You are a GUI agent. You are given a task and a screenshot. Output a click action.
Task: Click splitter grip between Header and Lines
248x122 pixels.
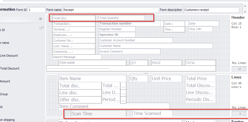pos(146,73)
